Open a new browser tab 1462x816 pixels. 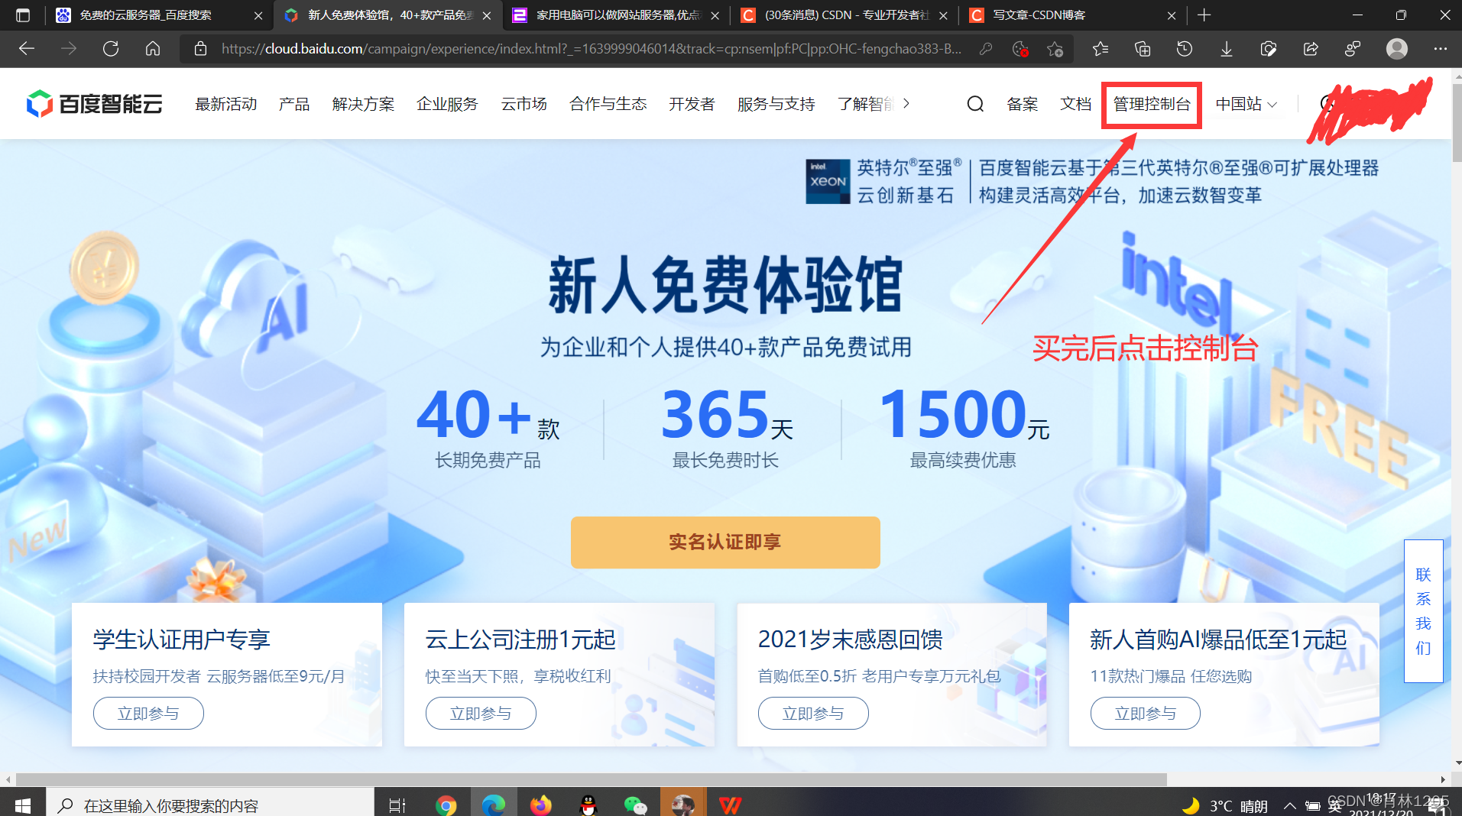point(1204,15)
